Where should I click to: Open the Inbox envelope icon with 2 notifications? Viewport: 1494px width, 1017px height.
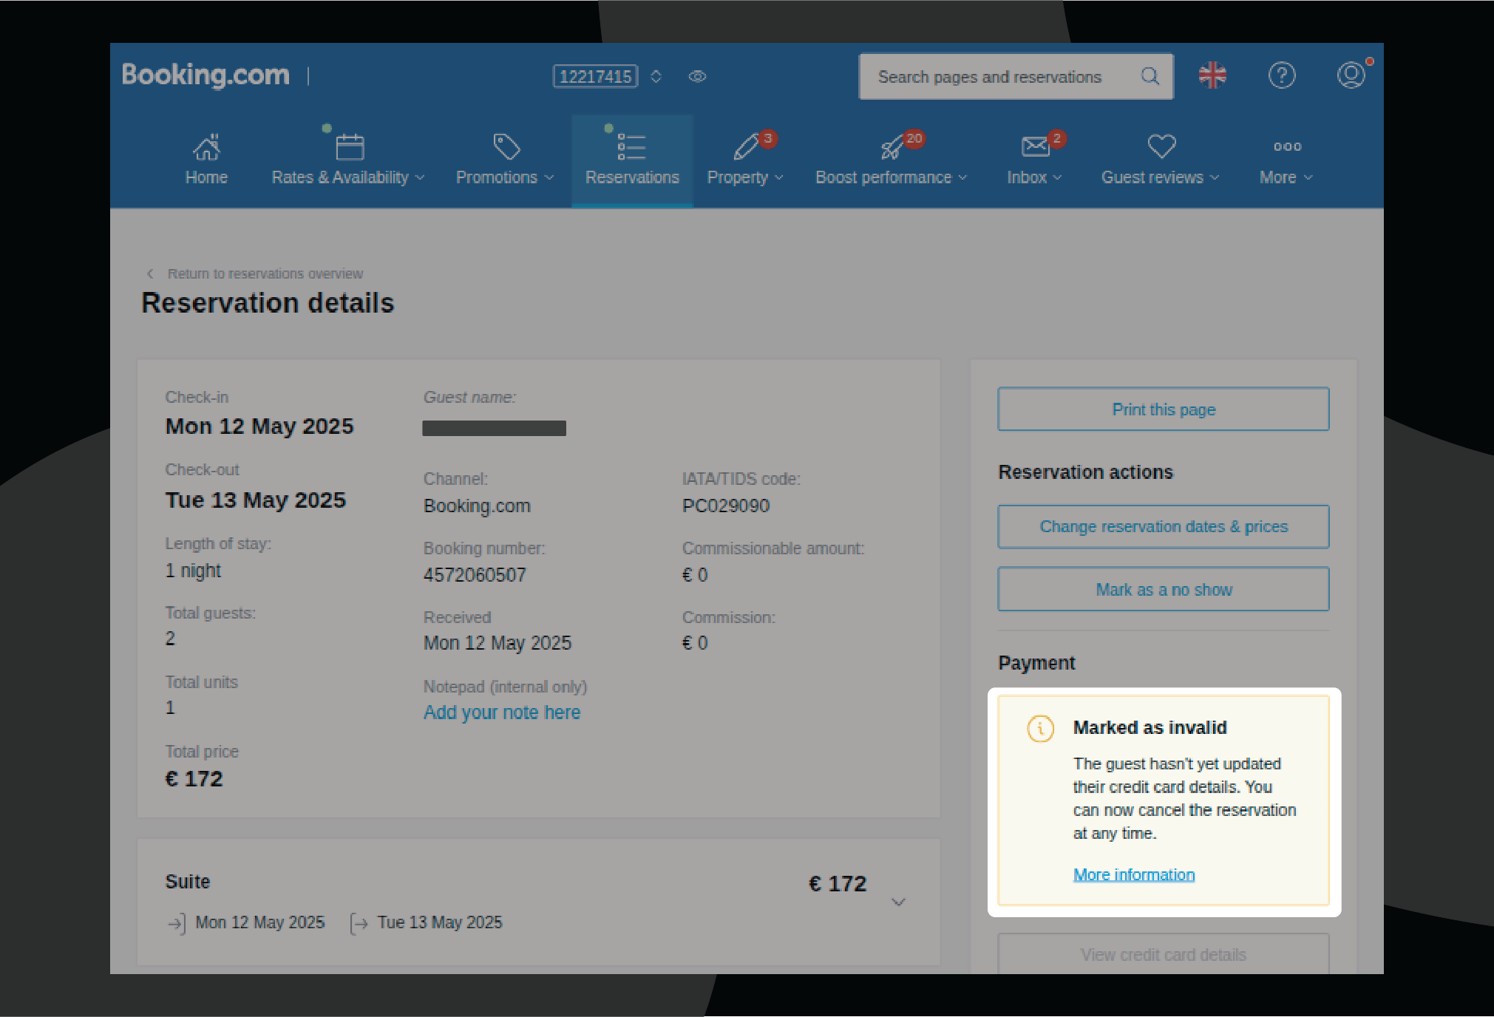coord(1032,146)
